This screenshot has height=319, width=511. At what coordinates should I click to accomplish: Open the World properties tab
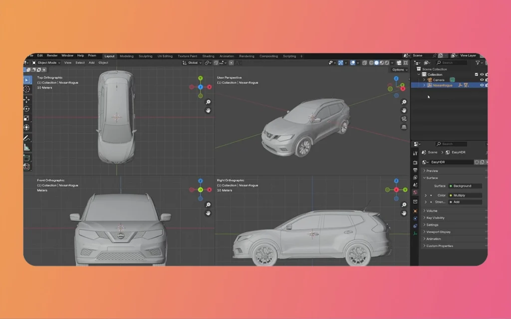coord(415,192)
